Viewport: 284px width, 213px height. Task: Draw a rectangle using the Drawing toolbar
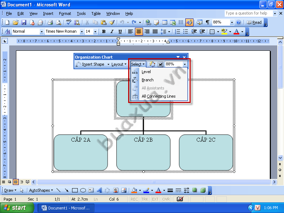[x=75, y=190]
